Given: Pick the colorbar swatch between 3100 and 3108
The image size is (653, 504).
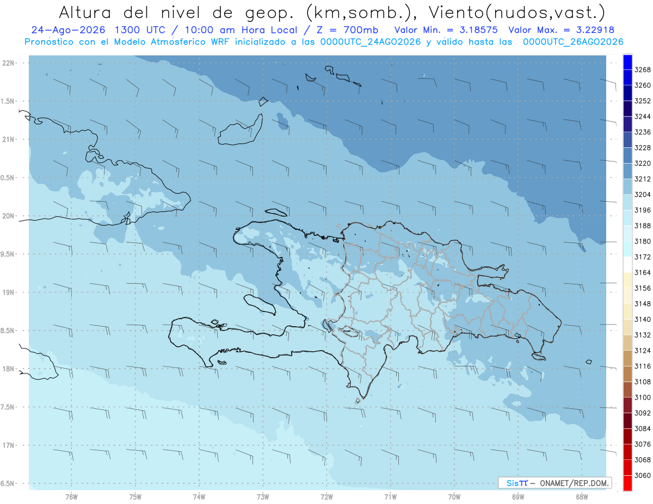Looking at the screenshot, I should pos(627,390).
